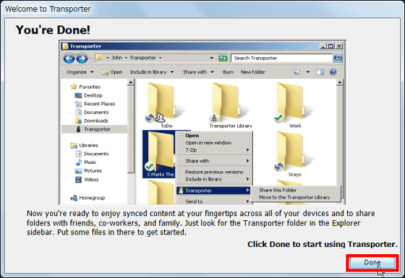Click the sync arrows badge on Xrays folder

[x=278, y=167]
